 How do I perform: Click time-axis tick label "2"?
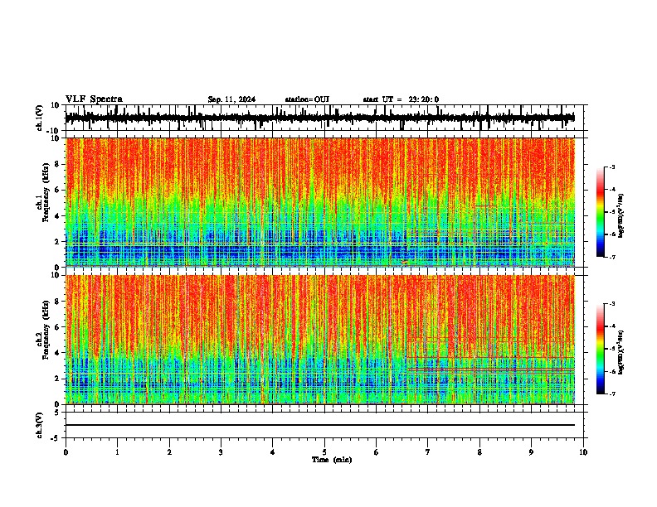pos(169,452)
